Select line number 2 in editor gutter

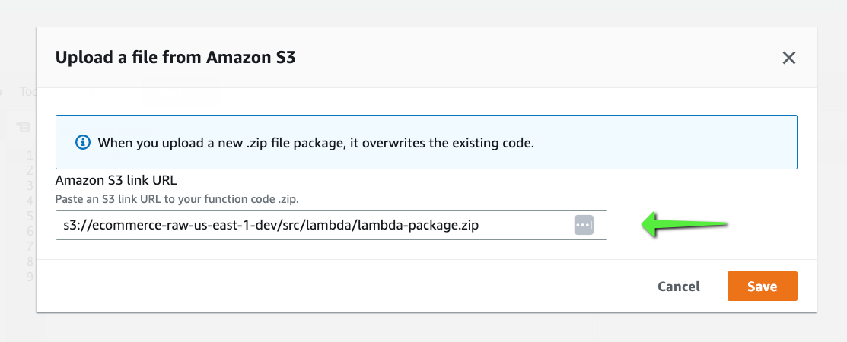30,170
